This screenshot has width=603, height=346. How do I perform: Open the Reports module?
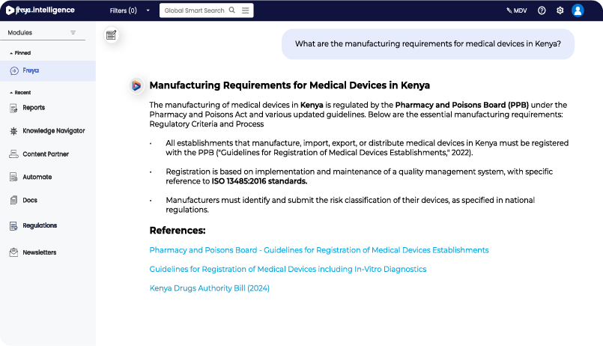[x=33, y=108]
